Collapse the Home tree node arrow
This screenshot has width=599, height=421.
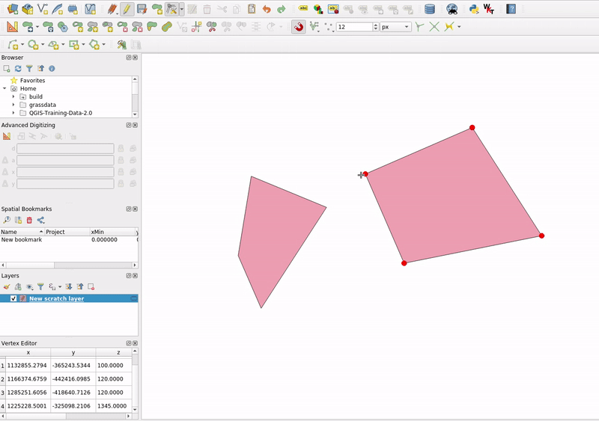(x=4, y=88)
